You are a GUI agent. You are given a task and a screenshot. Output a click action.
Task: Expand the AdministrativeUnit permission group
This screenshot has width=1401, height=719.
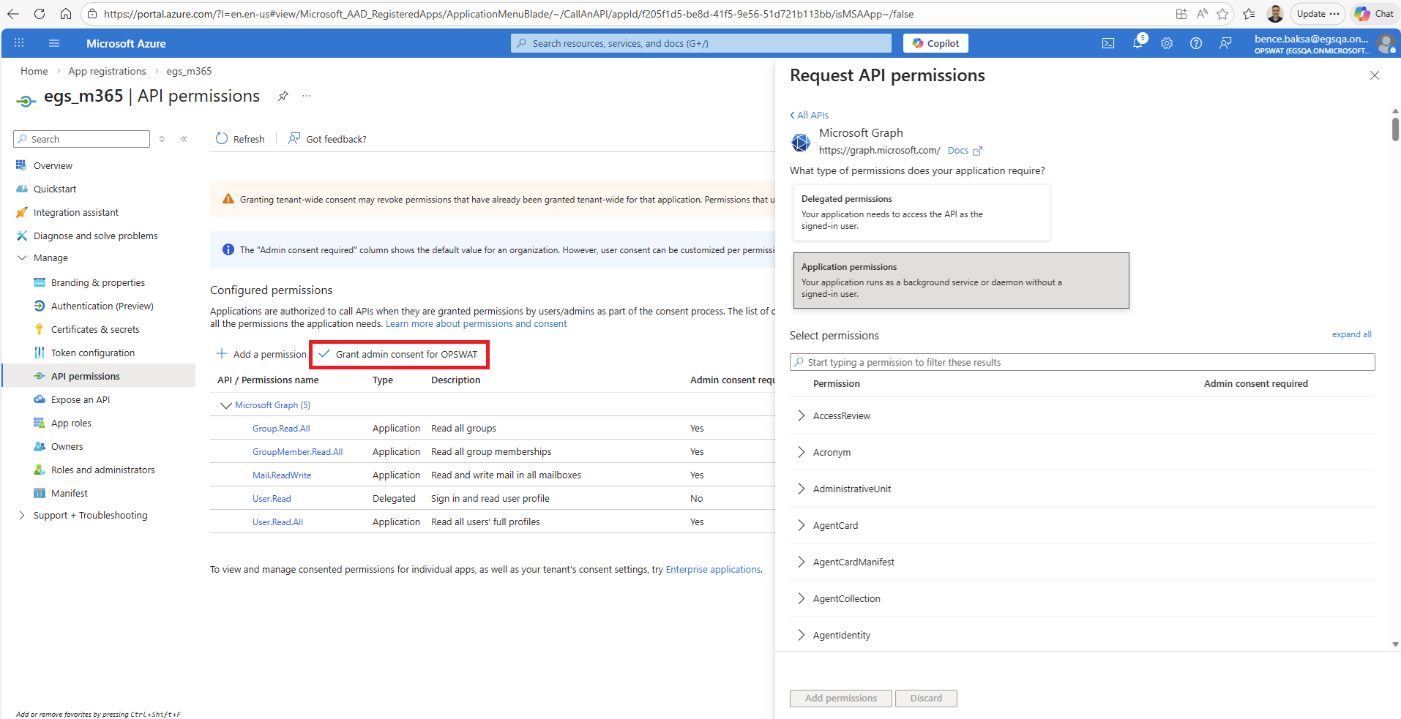click(x=802, y=489)
